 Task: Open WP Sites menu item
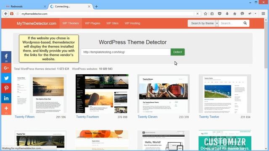[x=112, y=23]
